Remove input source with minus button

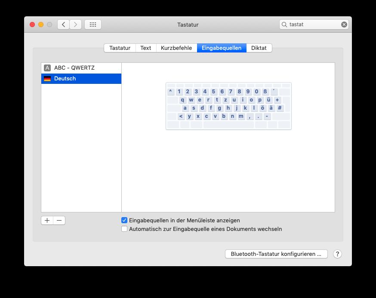(59, 220)
